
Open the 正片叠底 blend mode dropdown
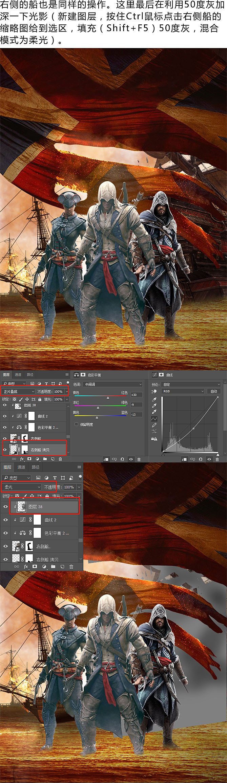[x=19, y=391]
